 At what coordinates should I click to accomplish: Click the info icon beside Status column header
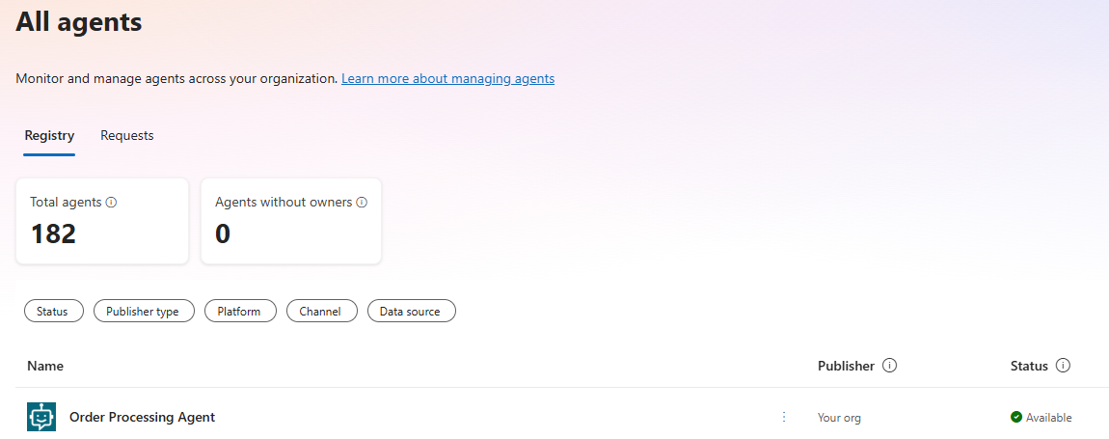click(x=1063, y=366)
